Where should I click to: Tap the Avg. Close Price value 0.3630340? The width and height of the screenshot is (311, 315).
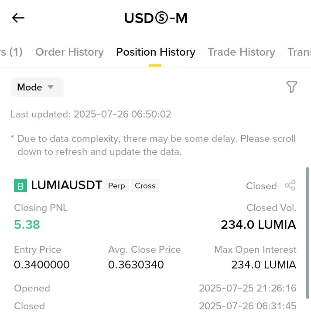tap(136, 265)
